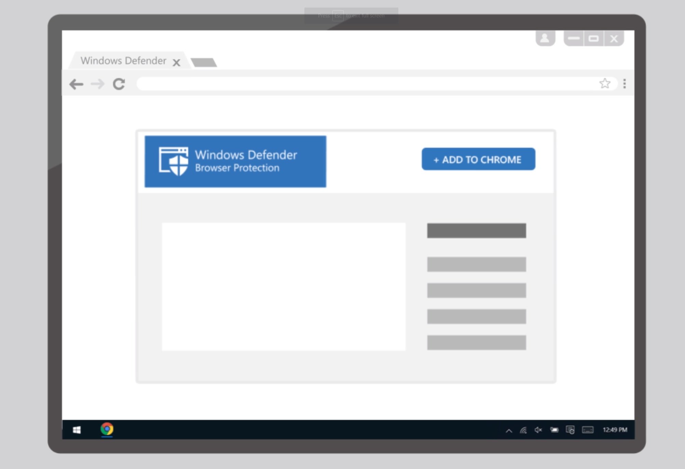Click the system tray time display
Image resolution: width=685 pixels, height=469 pixels.
(x=616, y=429)
